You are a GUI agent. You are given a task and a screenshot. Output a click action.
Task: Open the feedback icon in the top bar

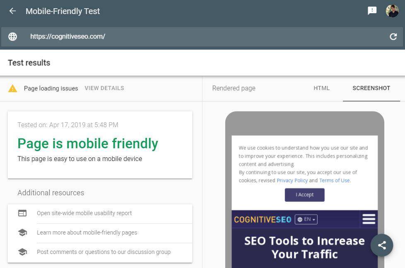371,11
